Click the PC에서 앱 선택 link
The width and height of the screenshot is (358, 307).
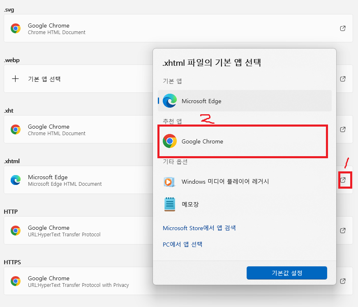coord(182,245)
